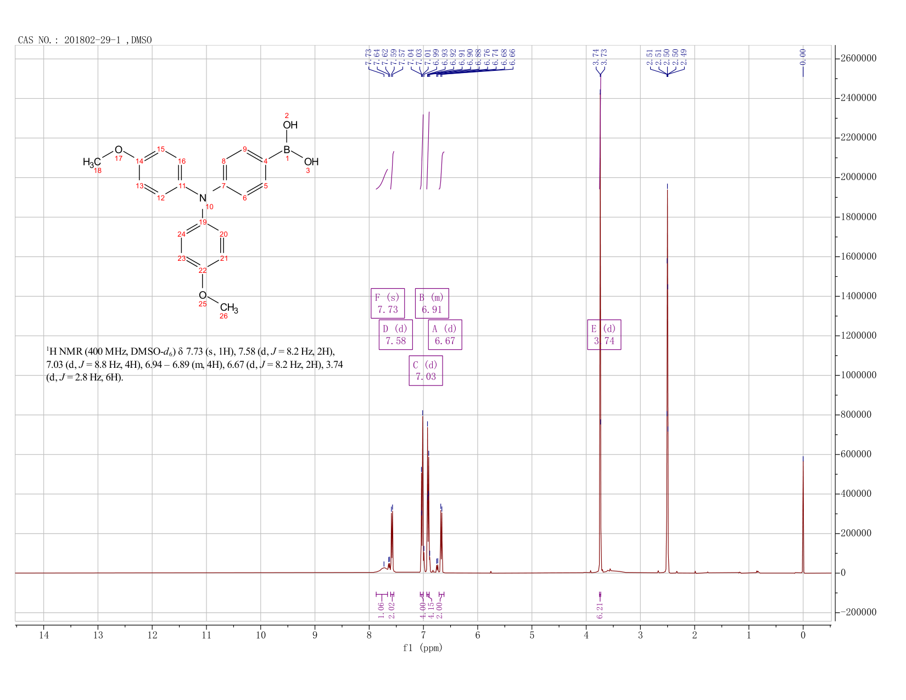The image size is (906, 700).
Task: Click the 2000000 intensity axis label
Action: click(858, 177)
